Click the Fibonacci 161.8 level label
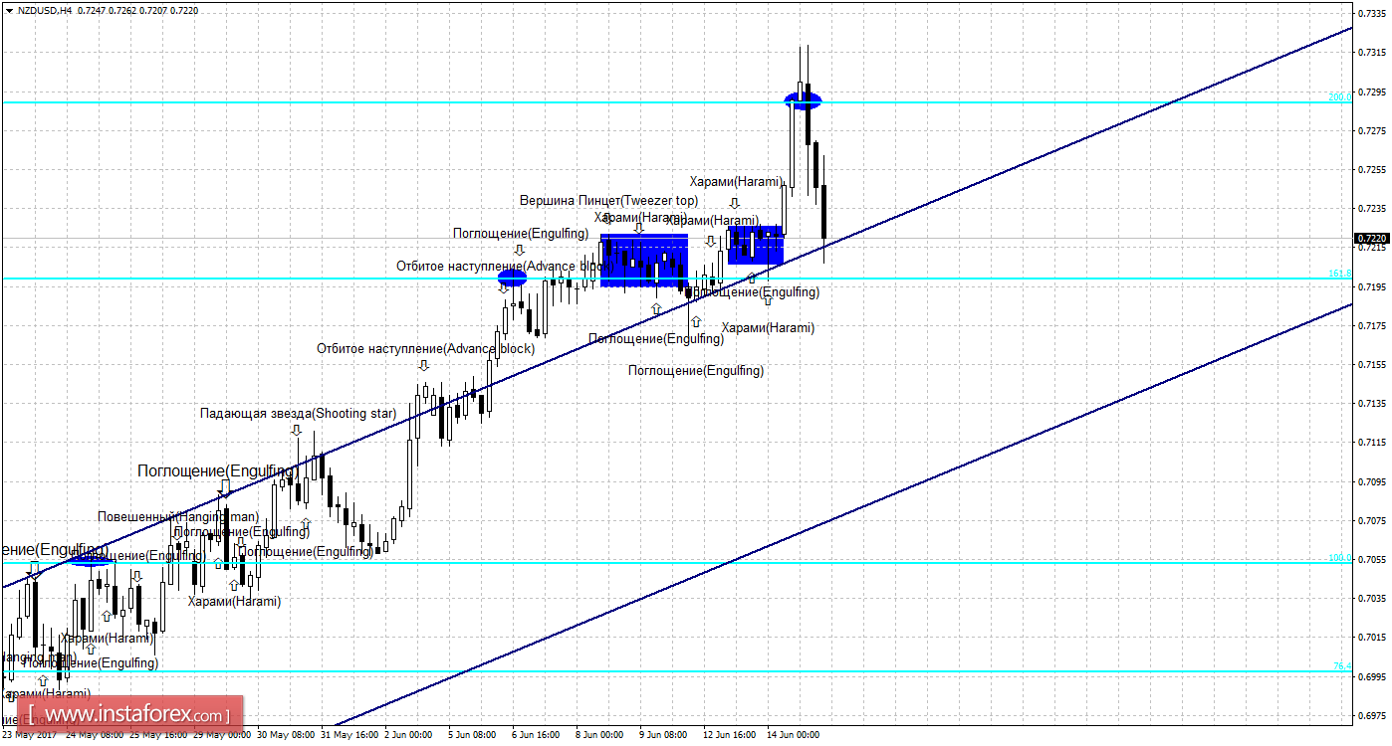The width and height of the screenshot is (1392, 746). point(1339,273)
